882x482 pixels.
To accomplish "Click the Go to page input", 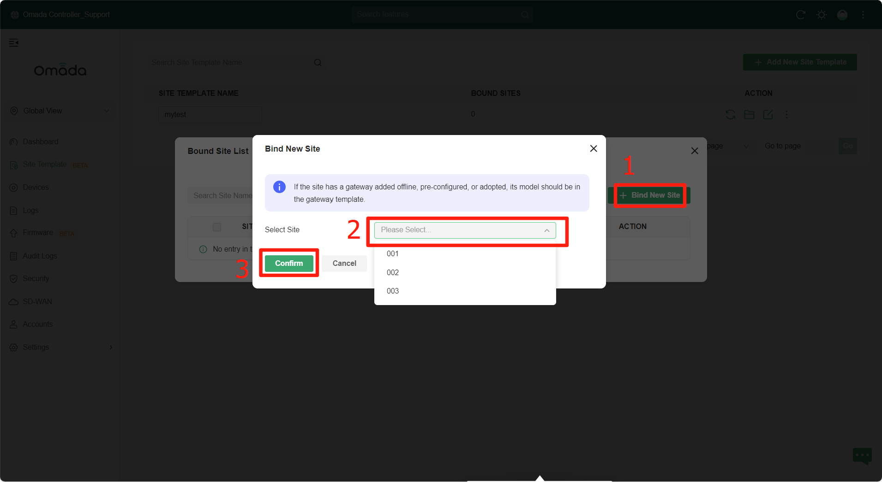I will pyautogui.click(x=820, y=146).
